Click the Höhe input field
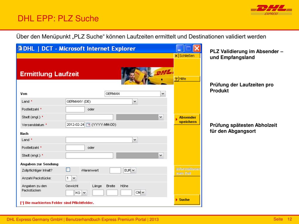Viewport: 299px width, 224px height. point(126,192)
